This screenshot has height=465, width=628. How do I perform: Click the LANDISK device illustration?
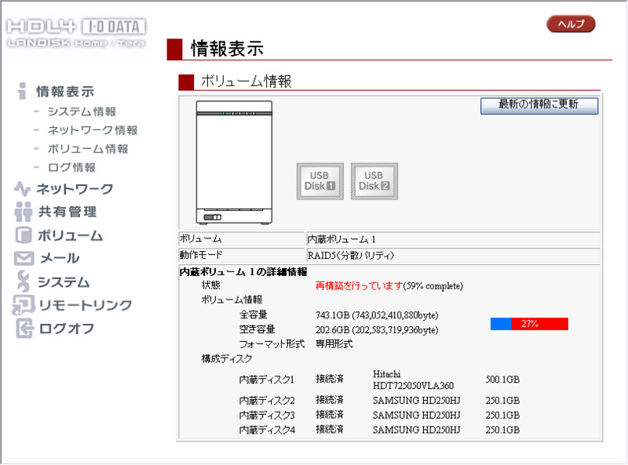click(234, 162)
